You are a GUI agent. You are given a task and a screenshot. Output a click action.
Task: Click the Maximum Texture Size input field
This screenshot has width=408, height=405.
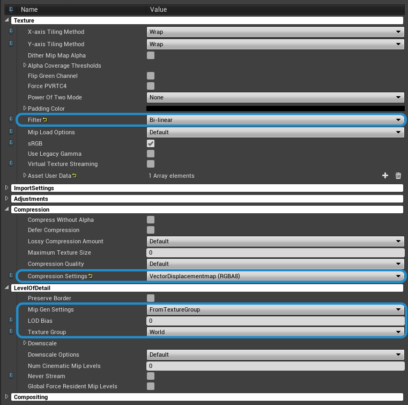[275, 252]
